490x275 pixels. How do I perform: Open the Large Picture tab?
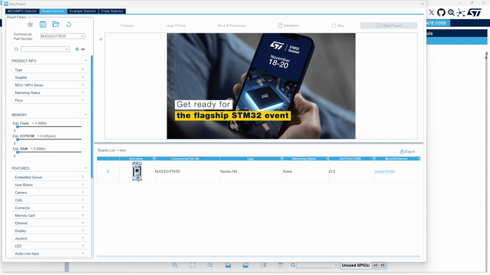tap(176, 26)
